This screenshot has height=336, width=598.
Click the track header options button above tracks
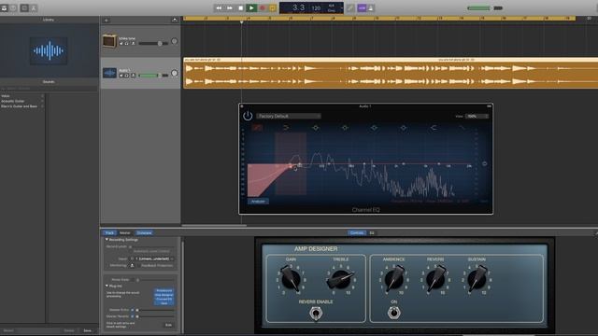pyautogui.click(x=175, y=20)
